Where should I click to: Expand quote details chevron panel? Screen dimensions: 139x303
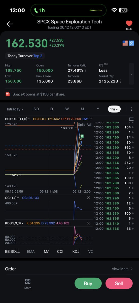(131, 74)
